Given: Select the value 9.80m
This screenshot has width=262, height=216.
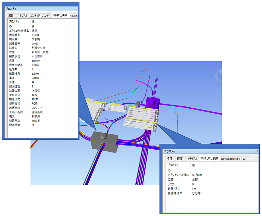Looking at the screenshot, I should 35,65.
